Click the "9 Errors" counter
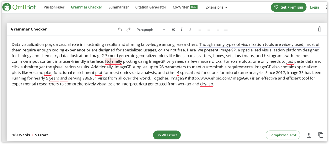 41,135
